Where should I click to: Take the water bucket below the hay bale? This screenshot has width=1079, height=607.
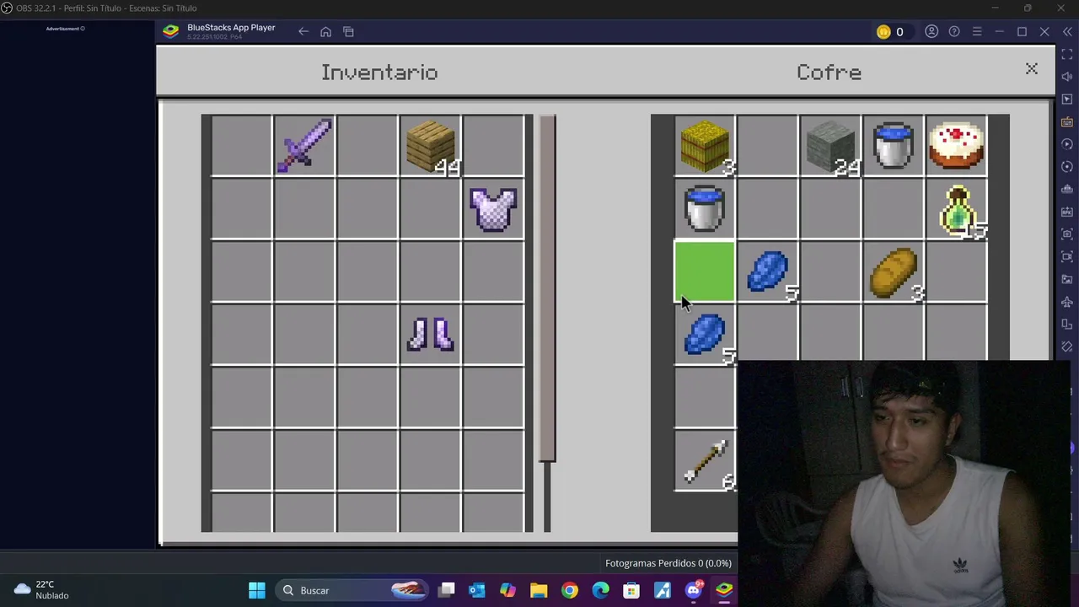[705, 209]
